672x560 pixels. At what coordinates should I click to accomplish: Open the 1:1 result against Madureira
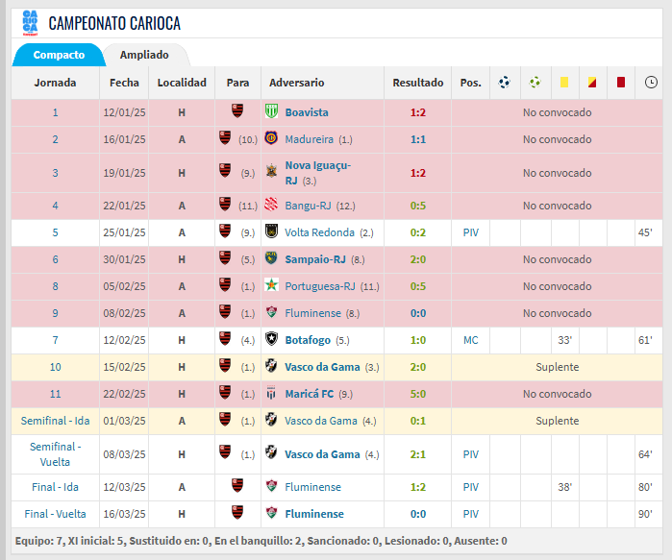[418, 139]
